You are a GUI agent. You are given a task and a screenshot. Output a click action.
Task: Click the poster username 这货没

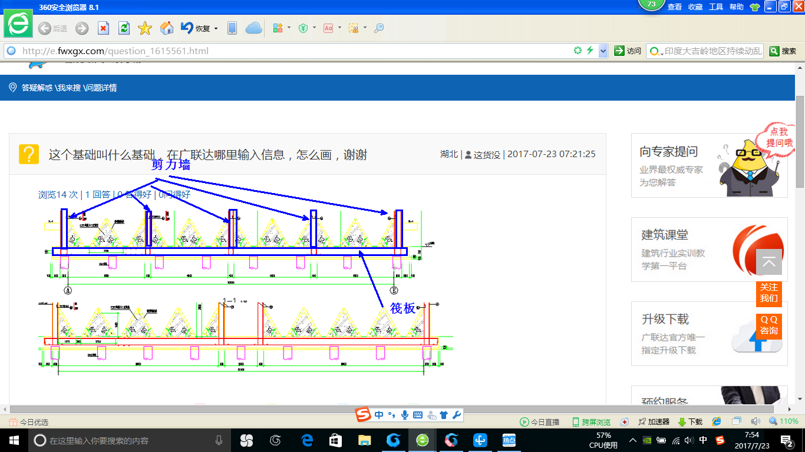[487, 154]
